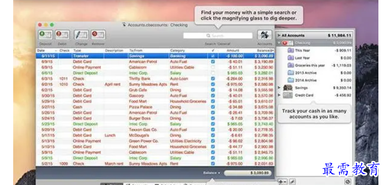Click the add account plus icon
The height and width of the screenshot is (185, 384).
point(281,182)
